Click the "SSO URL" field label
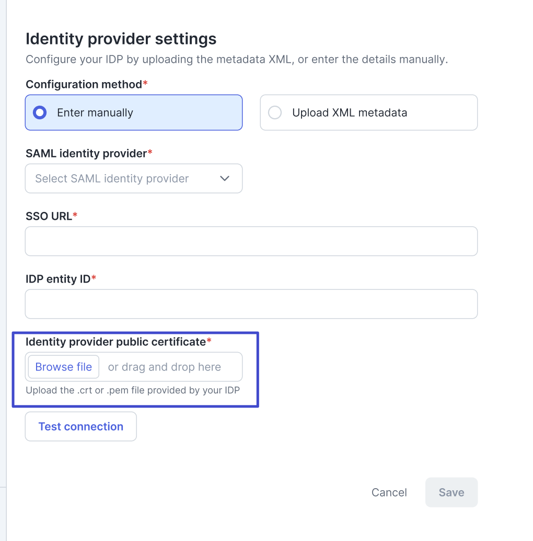 (49, 216)
